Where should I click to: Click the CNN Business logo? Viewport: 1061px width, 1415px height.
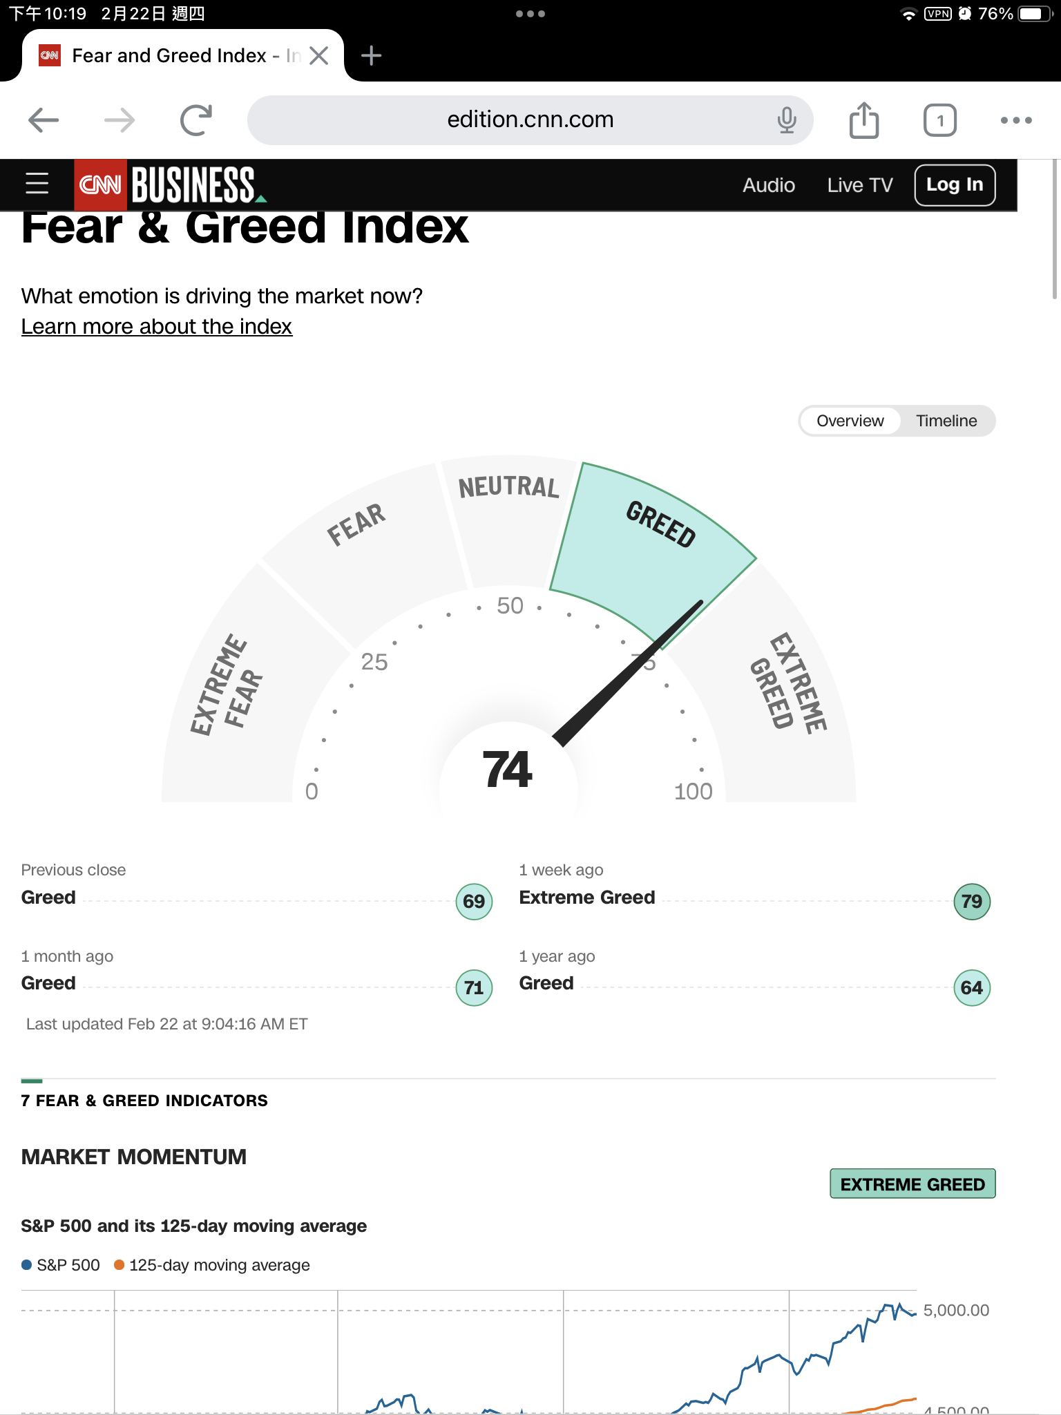pyautogui.click(x=170, y=184)
